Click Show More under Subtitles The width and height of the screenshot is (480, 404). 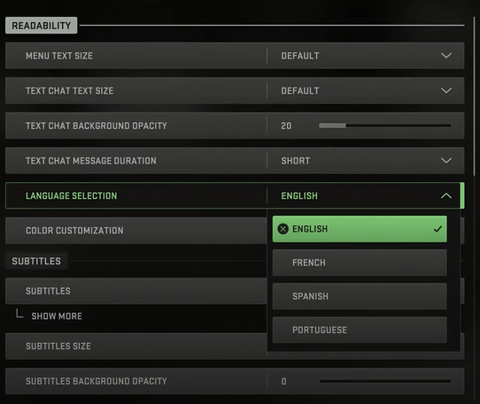57,316
